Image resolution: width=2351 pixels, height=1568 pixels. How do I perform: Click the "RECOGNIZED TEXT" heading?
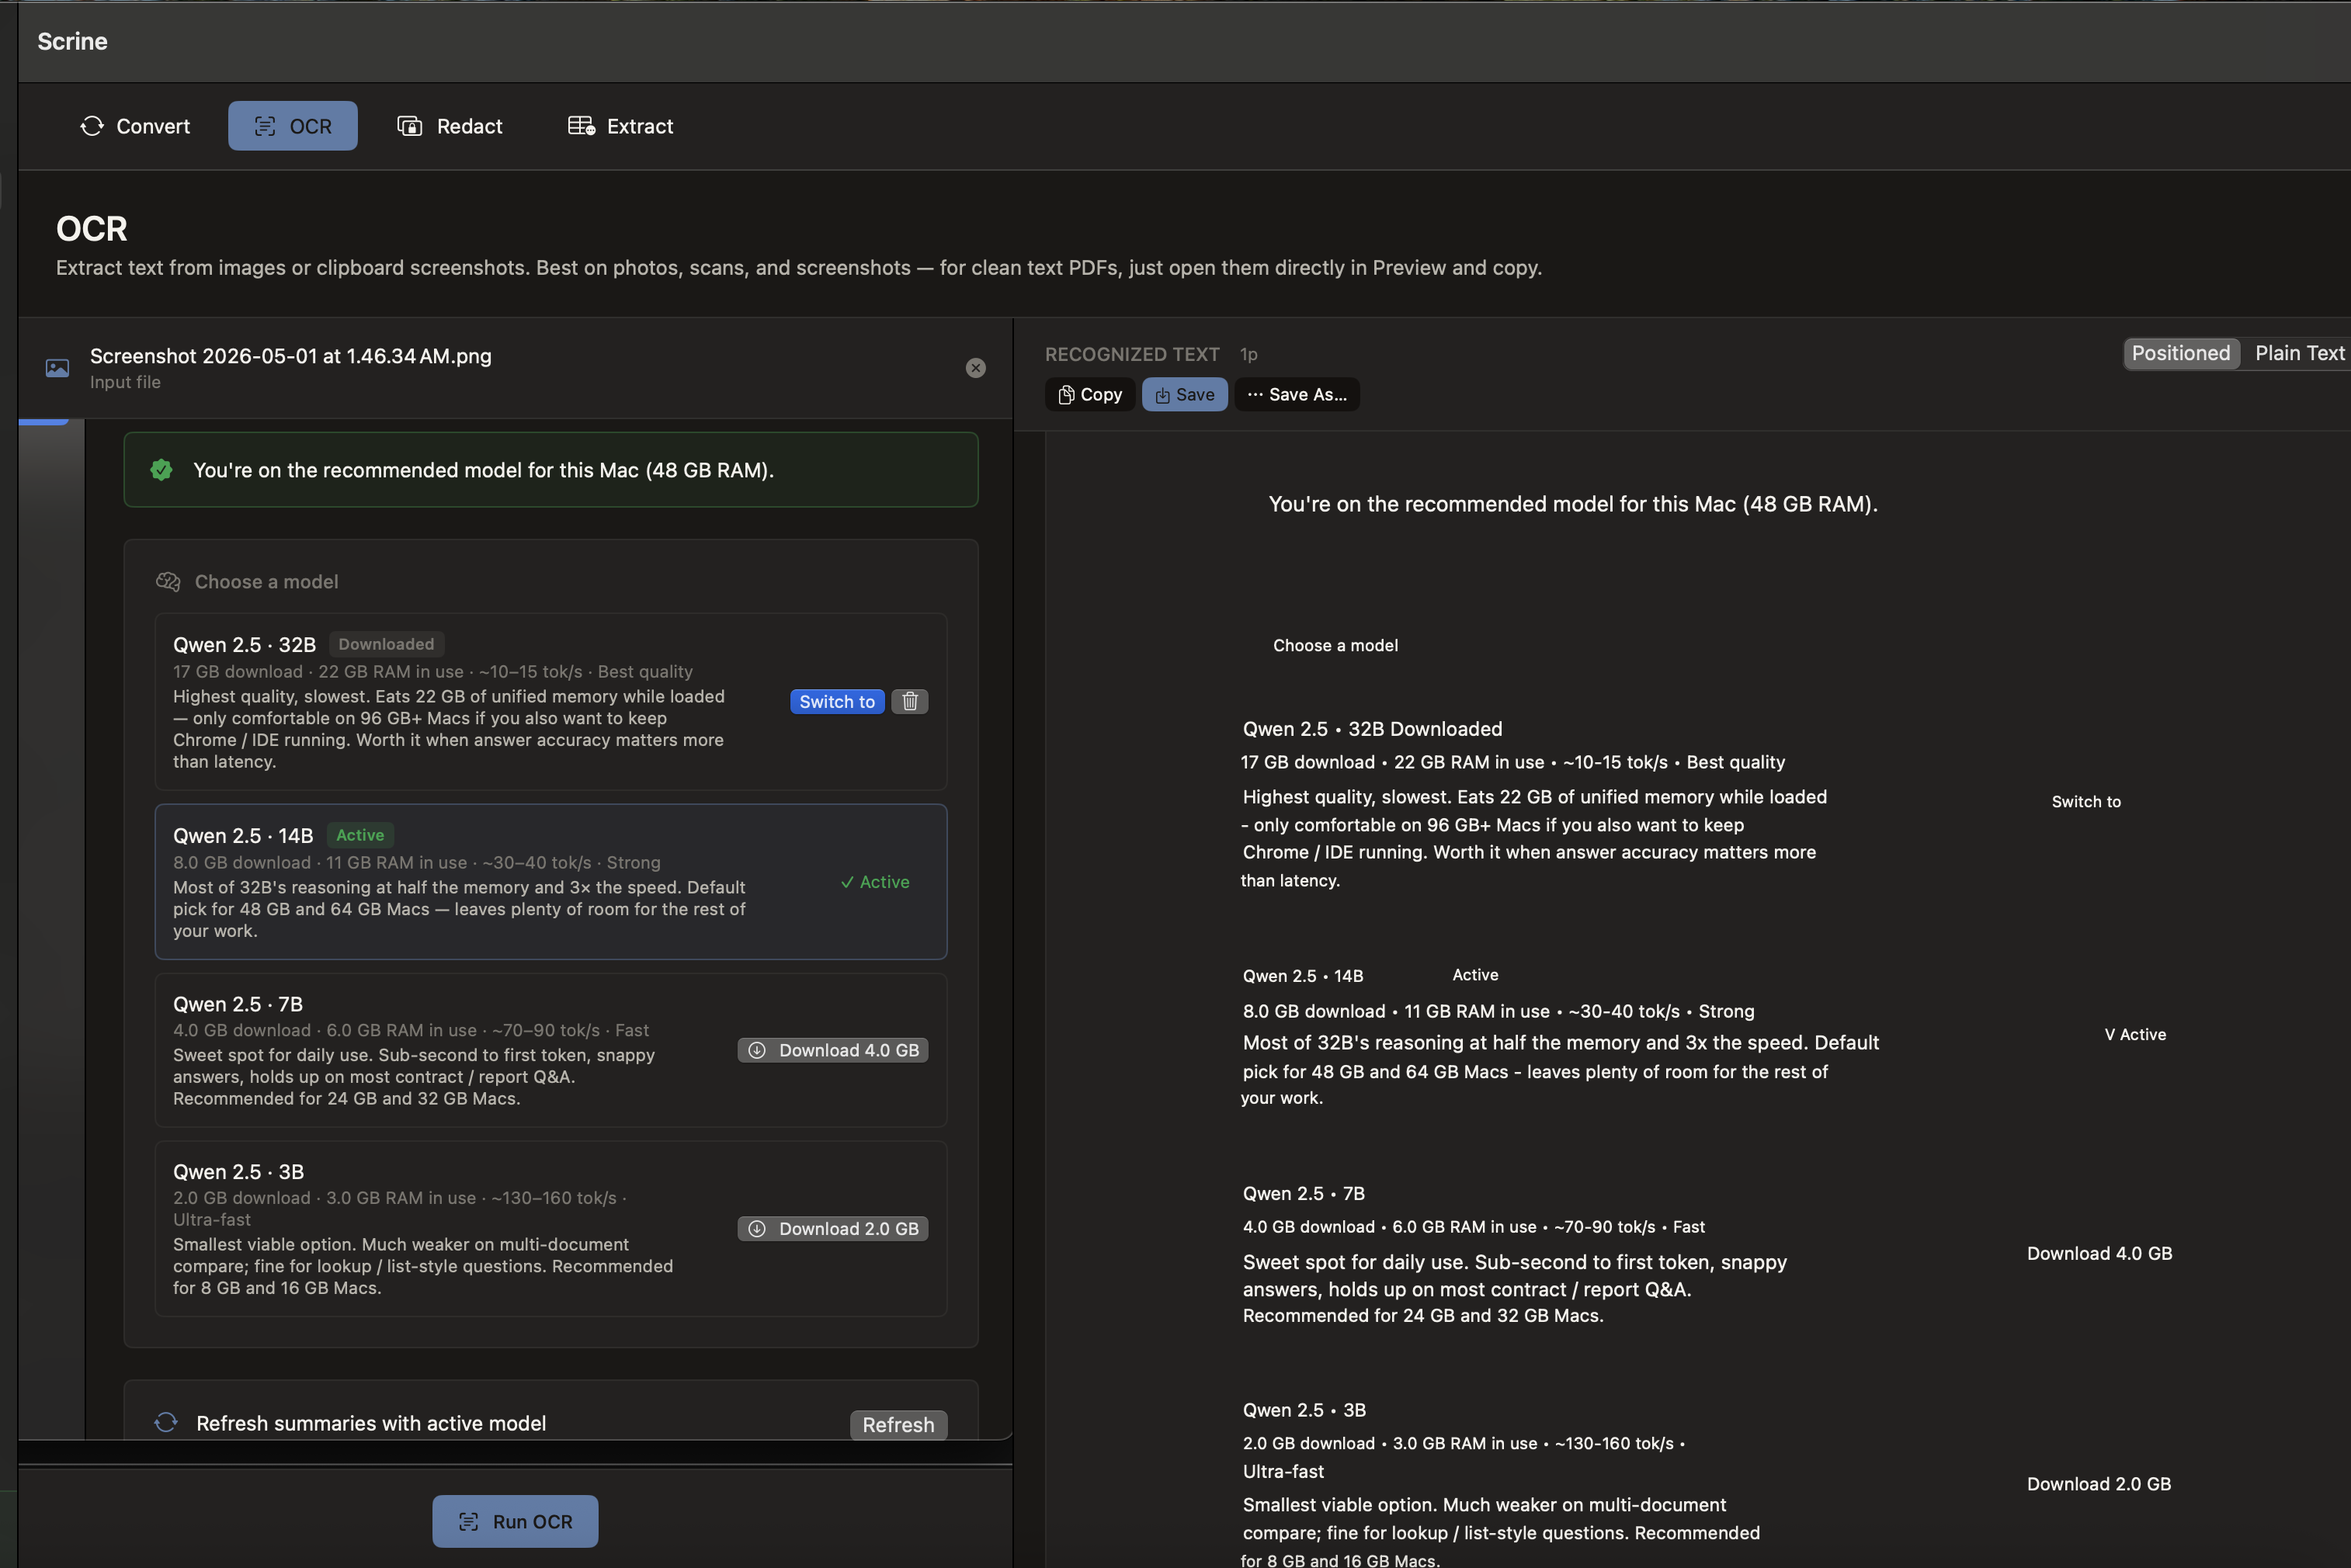[x=1132, y=354]
